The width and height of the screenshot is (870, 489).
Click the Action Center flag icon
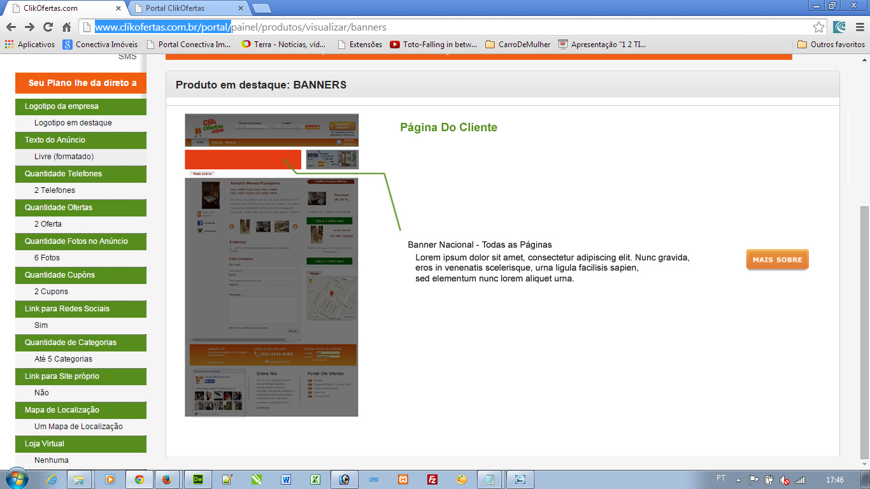[x=754, y=479]
